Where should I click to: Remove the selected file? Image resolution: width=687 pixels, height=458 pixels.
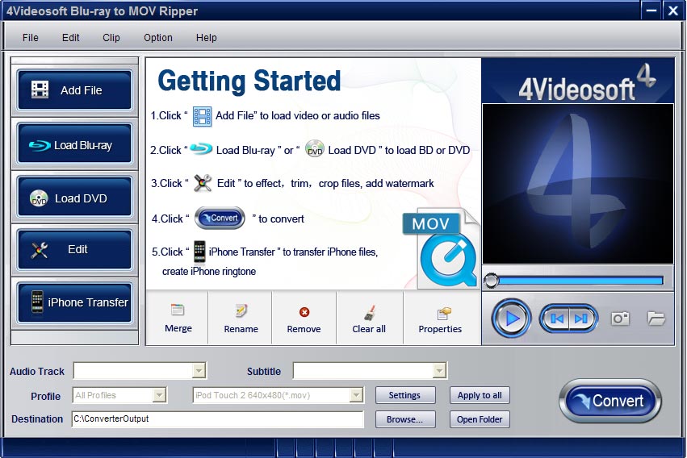pos(304,319)
